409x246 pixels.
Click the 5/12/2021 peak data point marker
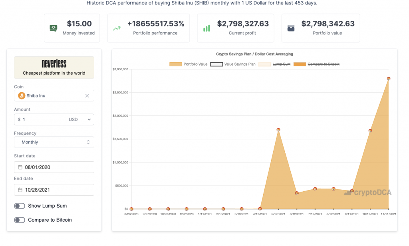[x=278, y=130]
